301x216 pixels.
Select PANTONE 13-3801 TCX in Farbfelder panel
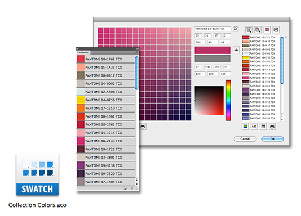[106, 157]
